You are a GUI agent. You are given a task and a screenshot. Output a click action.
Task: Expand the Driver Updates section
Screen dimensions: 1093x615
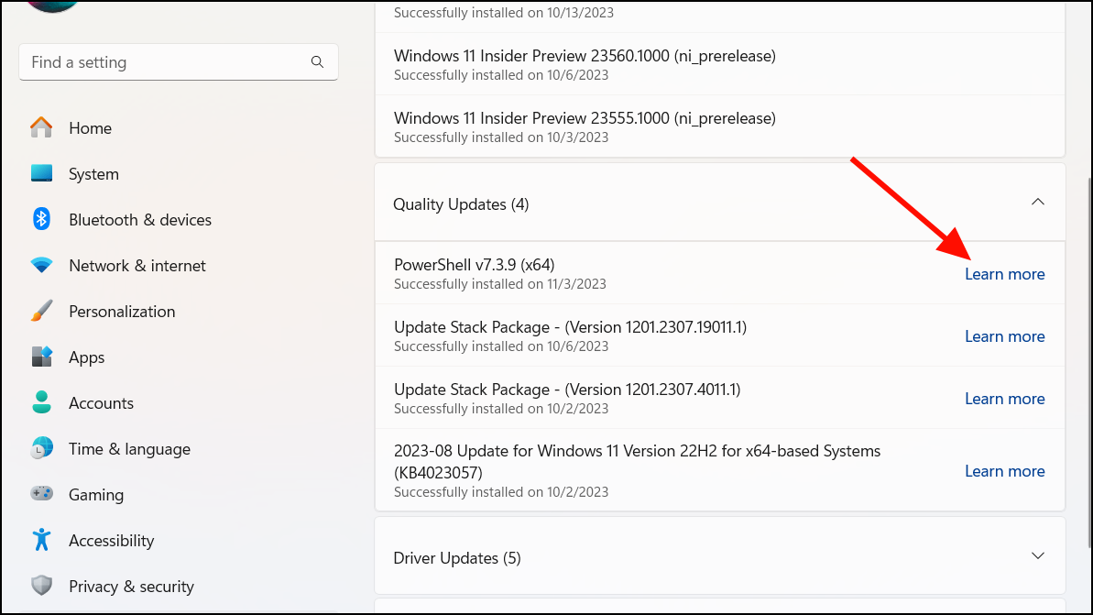click(1037, 555)
